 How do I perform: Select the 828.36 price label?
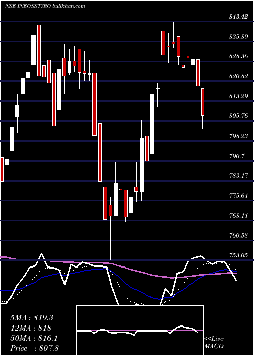pos(237,56)
